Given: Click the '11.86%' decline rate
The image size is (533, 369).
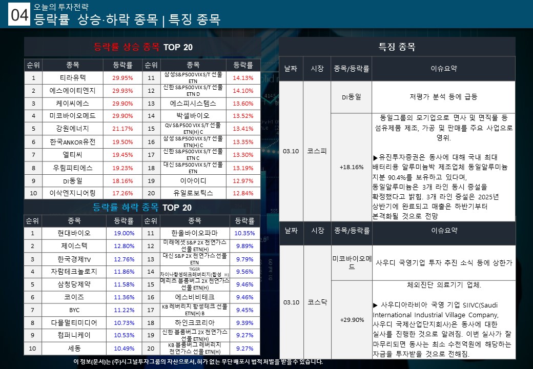Looking at the screenshot, I should [124, 272].
